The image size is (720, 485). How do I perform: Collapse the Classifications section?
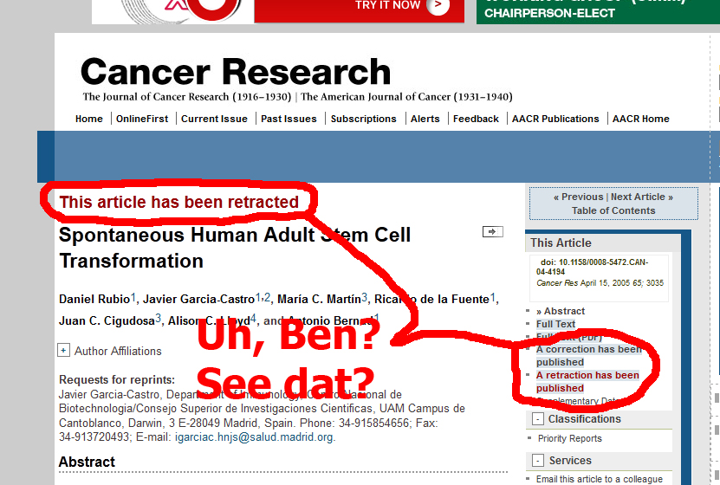click(537, 419)
